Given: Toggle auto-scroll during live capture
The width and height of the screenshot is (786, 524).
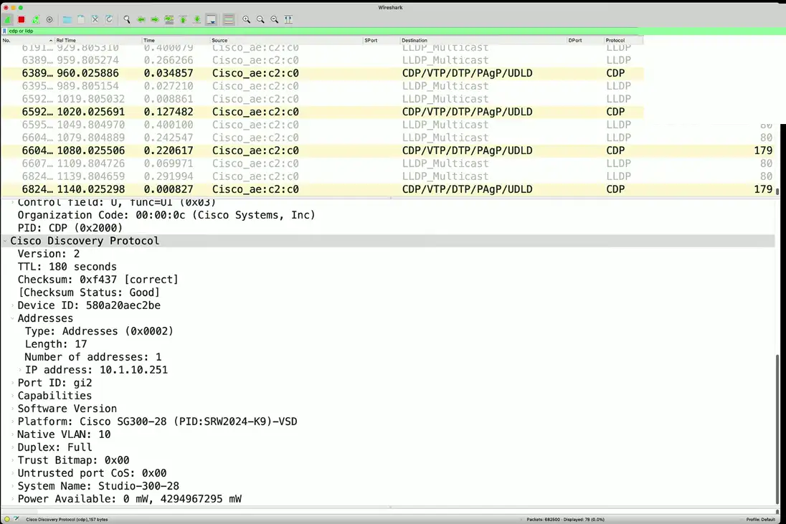Looking at the screenshot, I should [x=212, y=19].
